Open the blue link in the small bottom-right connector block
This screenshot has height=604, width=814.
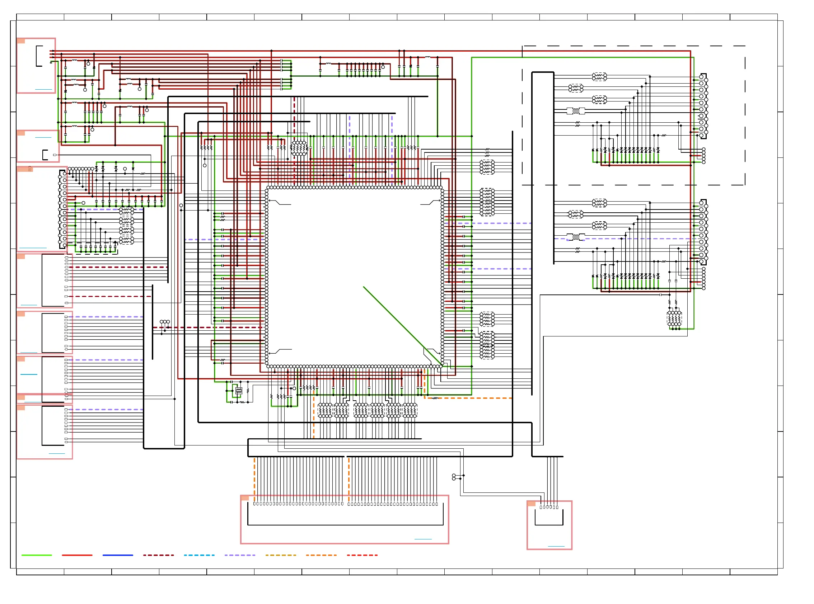click(556, 546)
